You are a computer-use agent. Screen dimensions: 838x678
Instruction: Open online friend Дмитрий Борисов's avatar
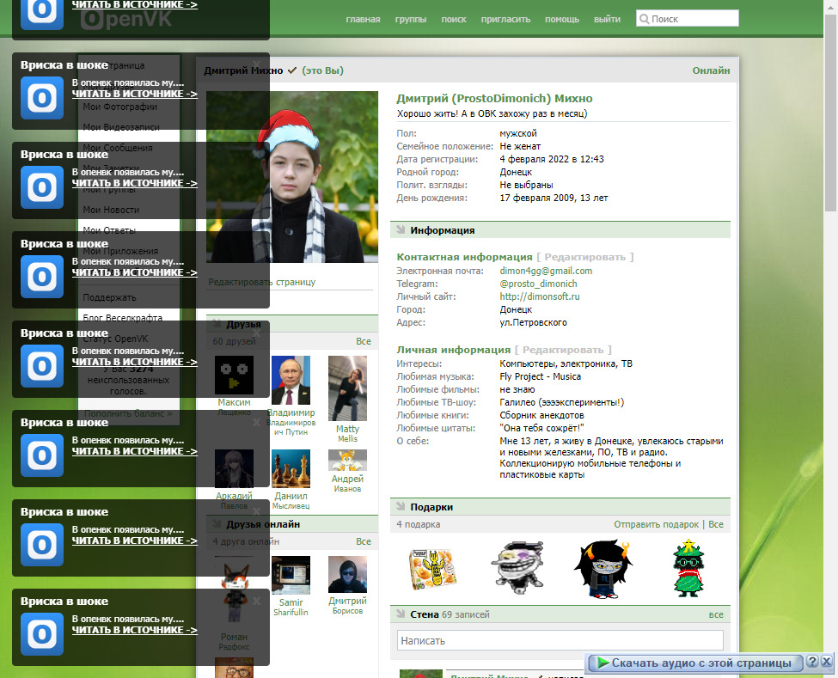[x=347, y=574]
